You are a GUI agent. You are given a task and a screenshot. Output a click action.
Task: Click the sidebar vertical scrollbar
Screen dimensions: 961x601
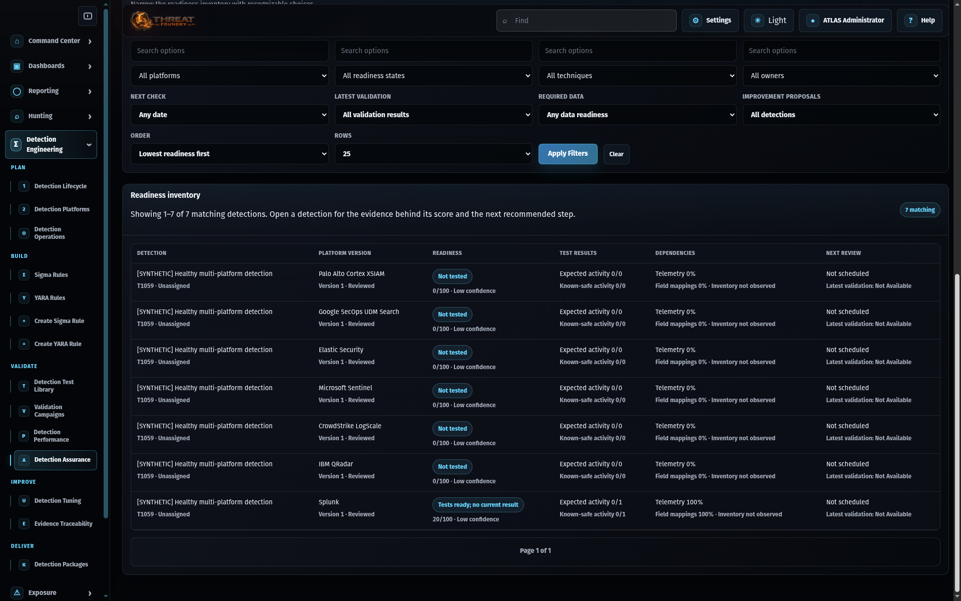(106, 263)
